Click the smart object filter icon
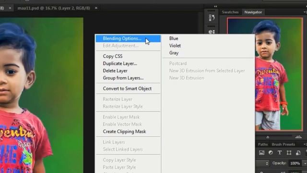This screenshot has width=307, height=173. point(298,153)
